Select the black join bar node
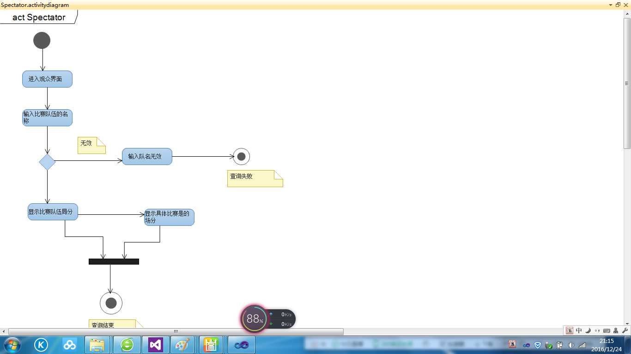631x354 pixels. (x=114, y=261)
